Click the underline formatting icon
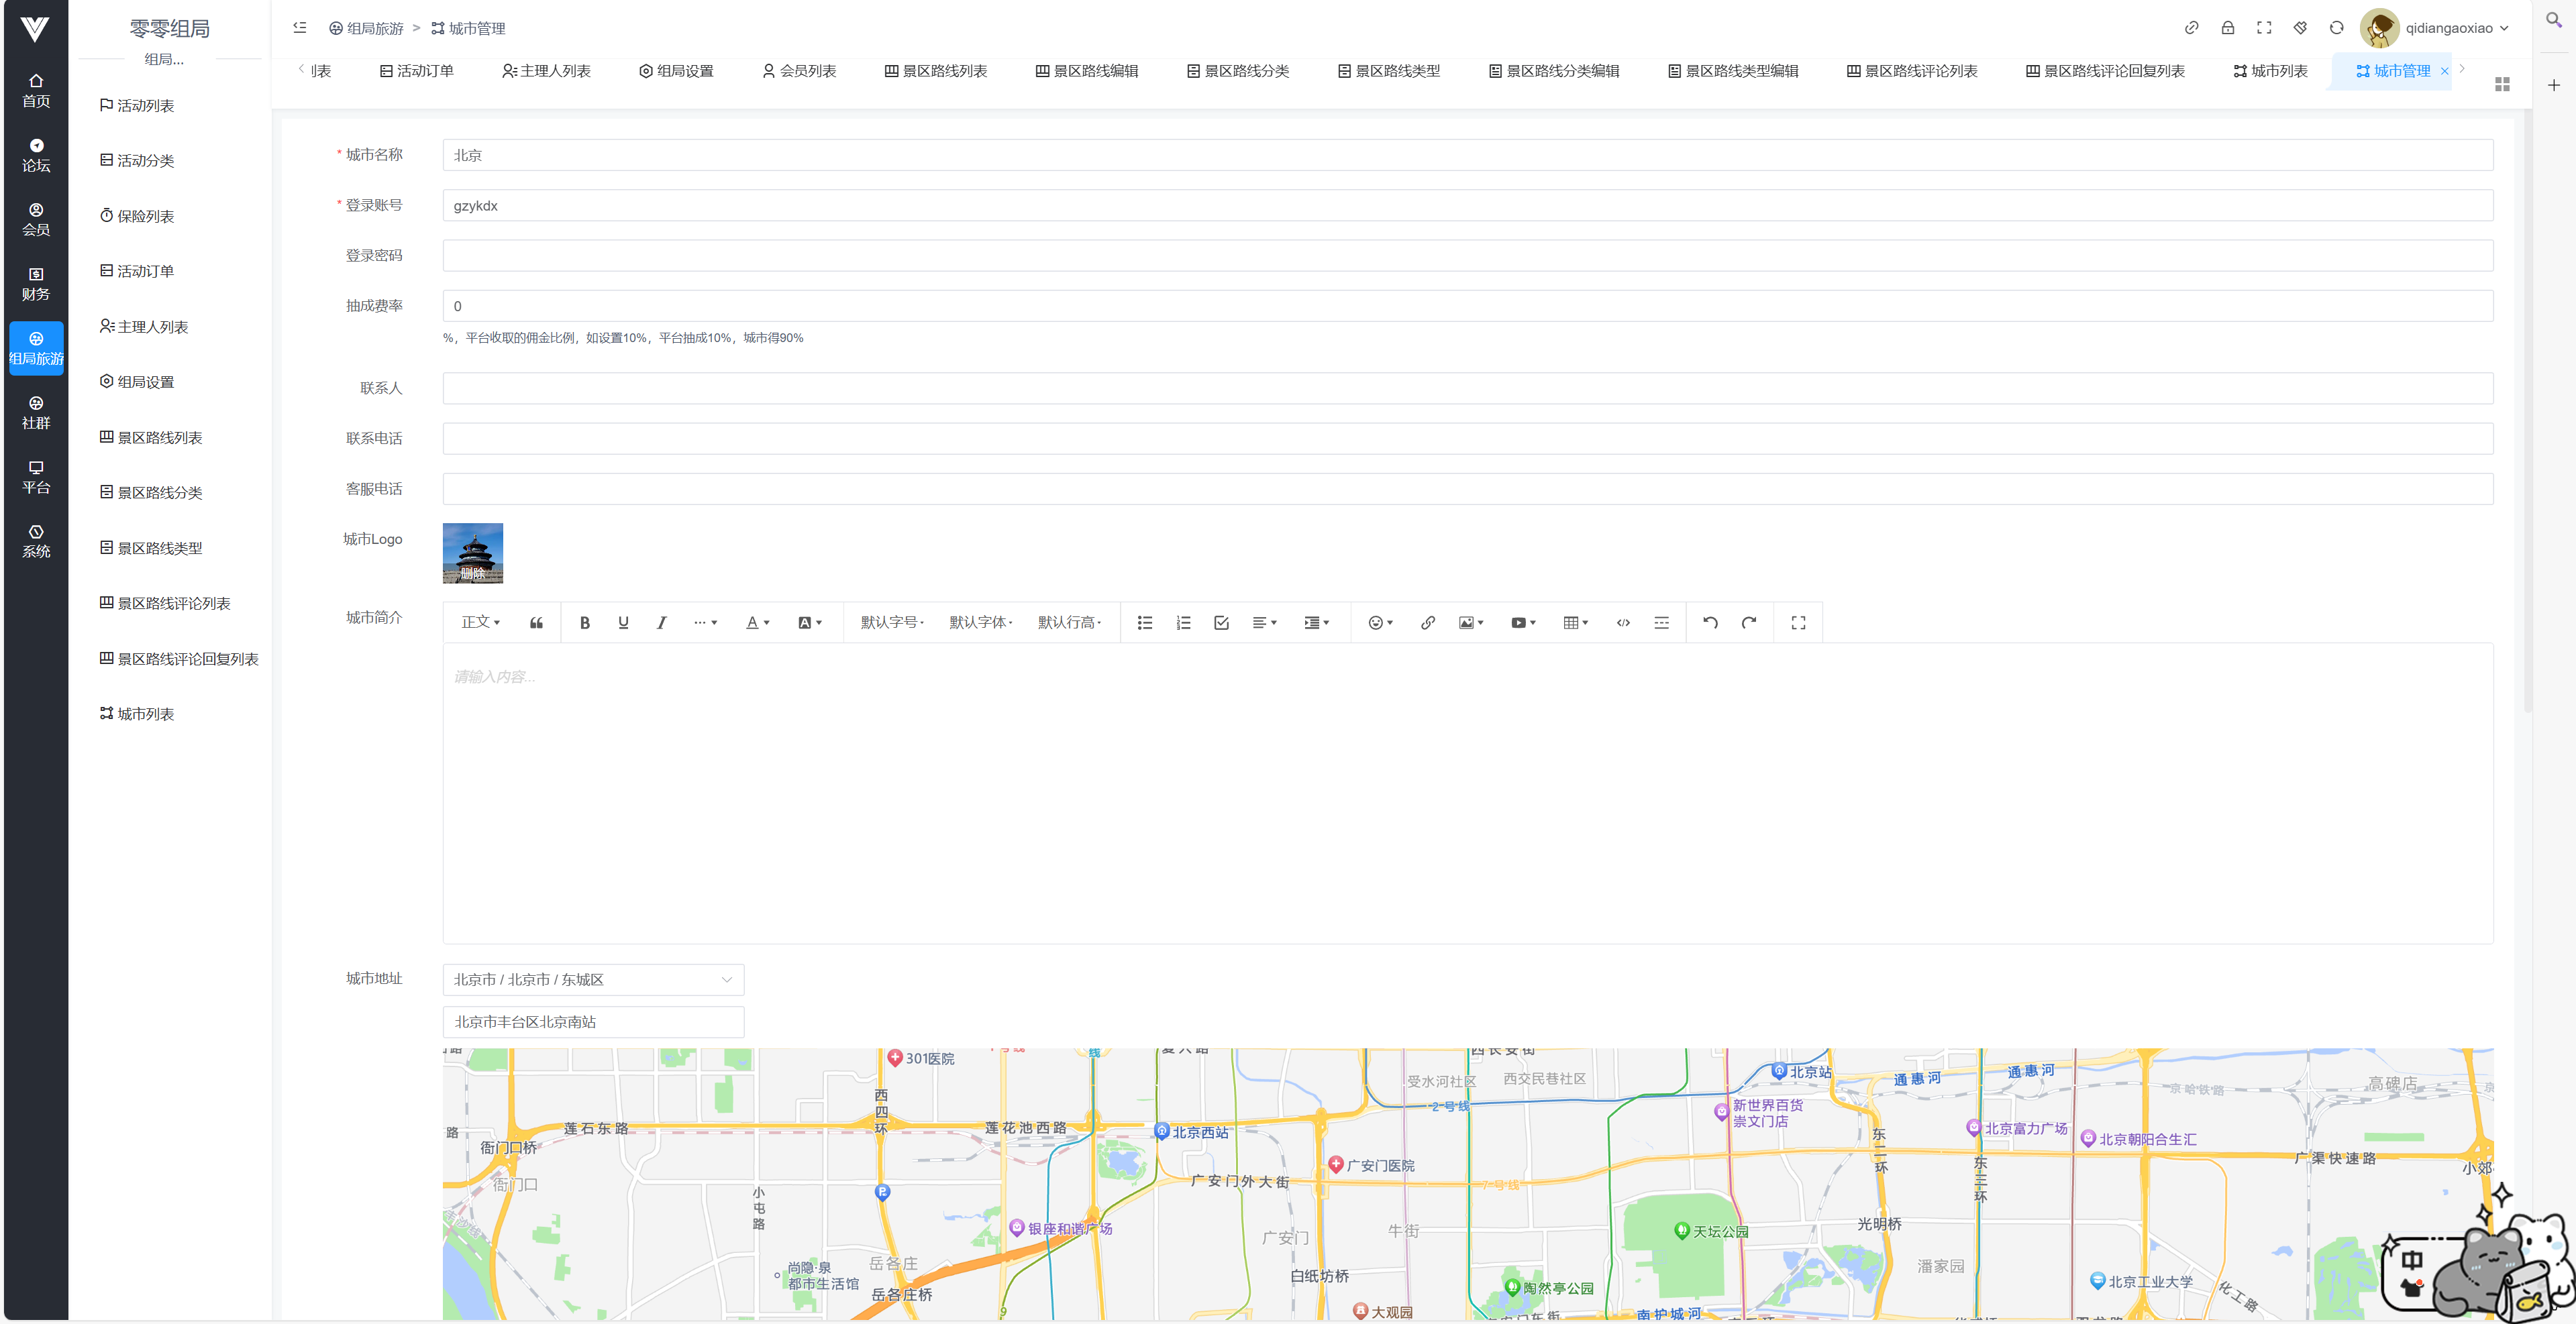Image resolution: width=2576 pixels, height=1324 pixels. point(623,622)
